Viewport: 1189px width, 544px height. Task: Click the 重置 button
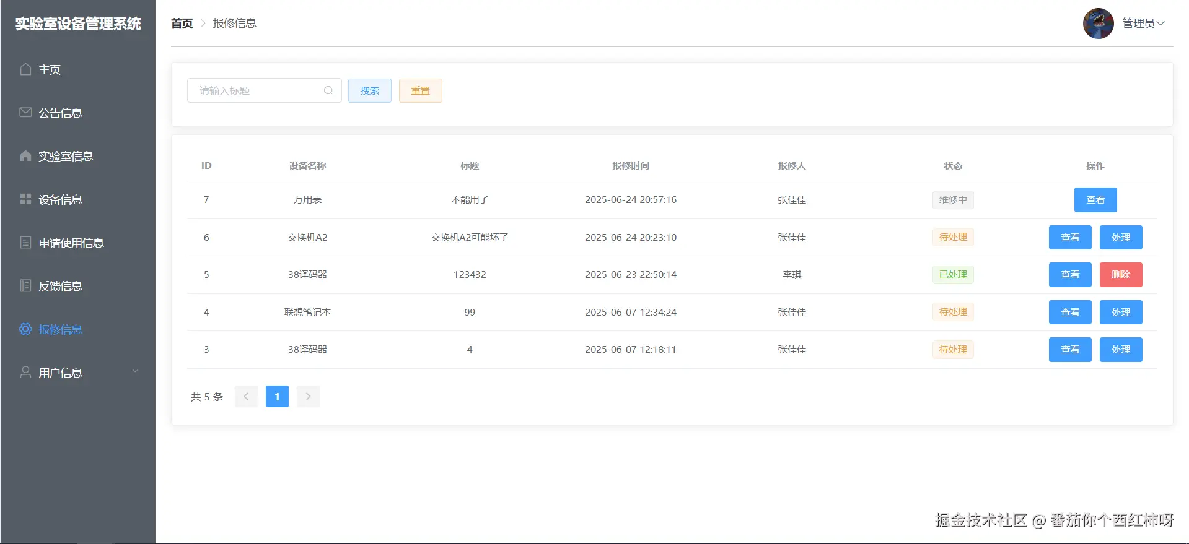pos(421,90)
